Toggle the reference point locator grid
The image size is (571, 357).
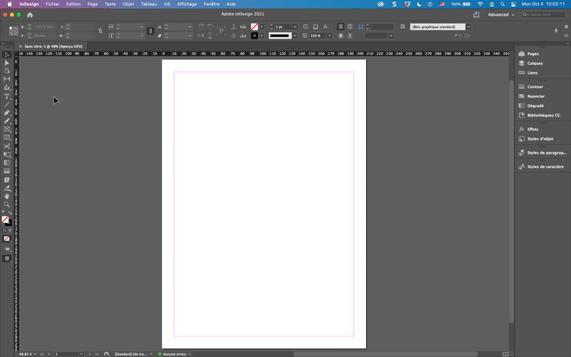coord(14,31)
